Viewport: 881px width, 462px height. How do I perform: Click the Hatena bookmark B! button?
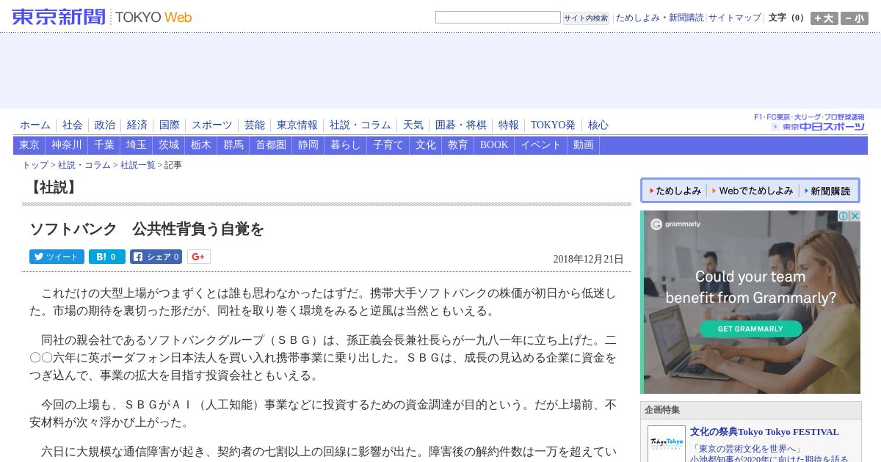pos(107,257)
